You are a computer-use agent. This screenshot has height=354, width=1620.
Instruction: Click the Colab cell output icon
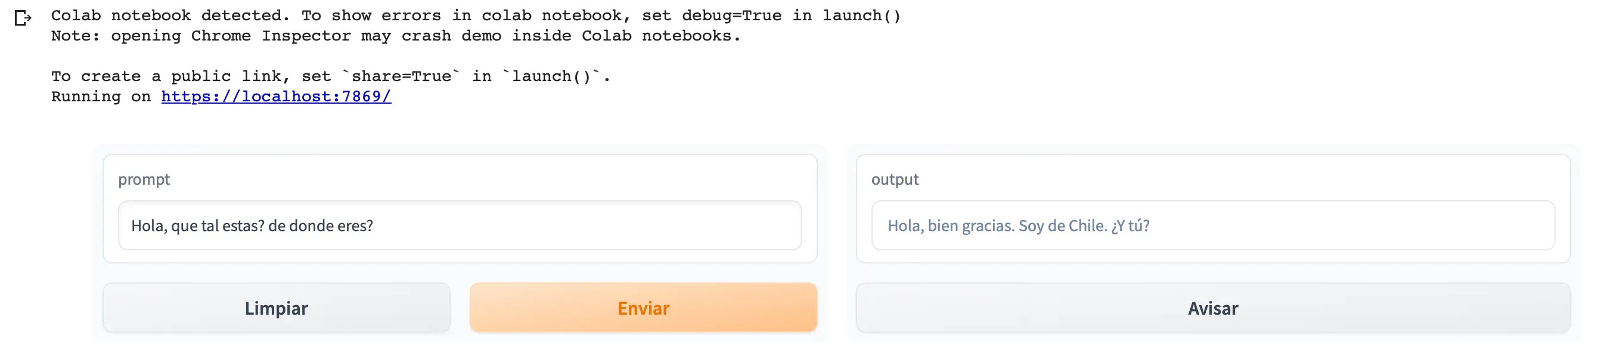[x=23, y=18]
